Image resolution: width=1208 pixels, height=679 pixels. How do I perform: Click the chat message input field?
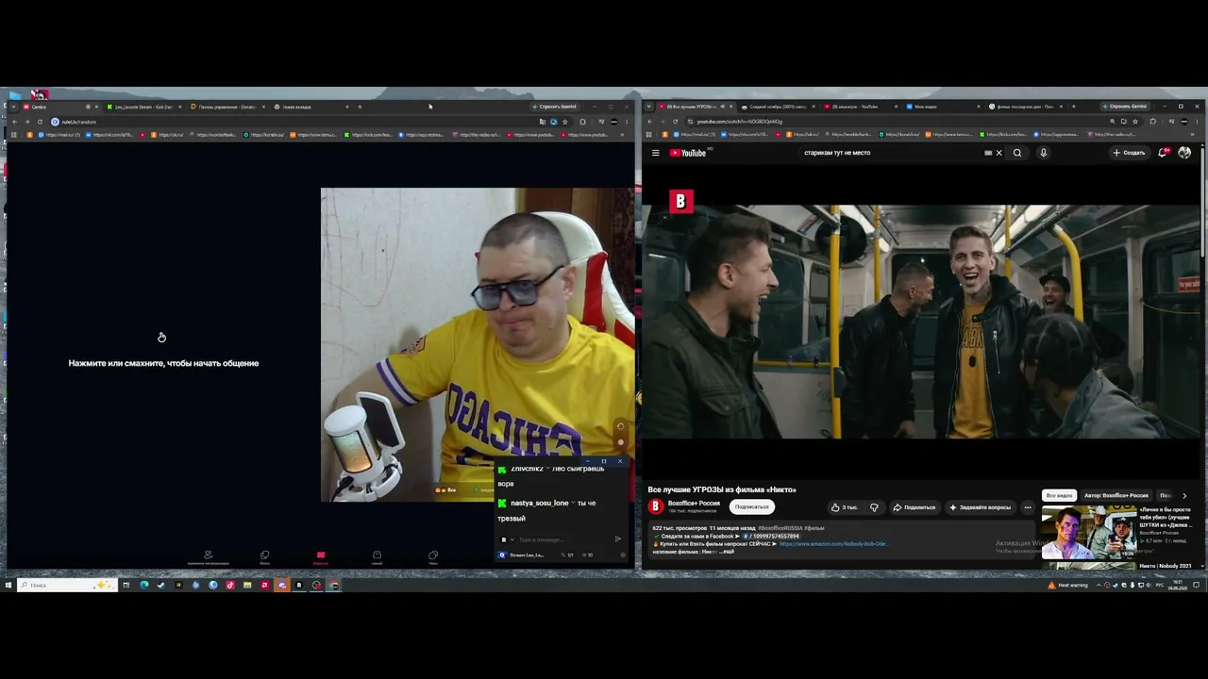point(562,539)
